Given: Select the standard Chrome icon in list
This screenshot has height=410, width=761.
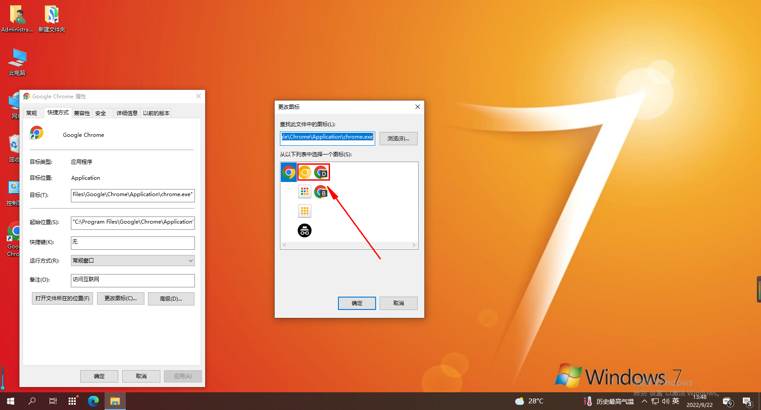Looking at the screenshot, I should 289,172.
